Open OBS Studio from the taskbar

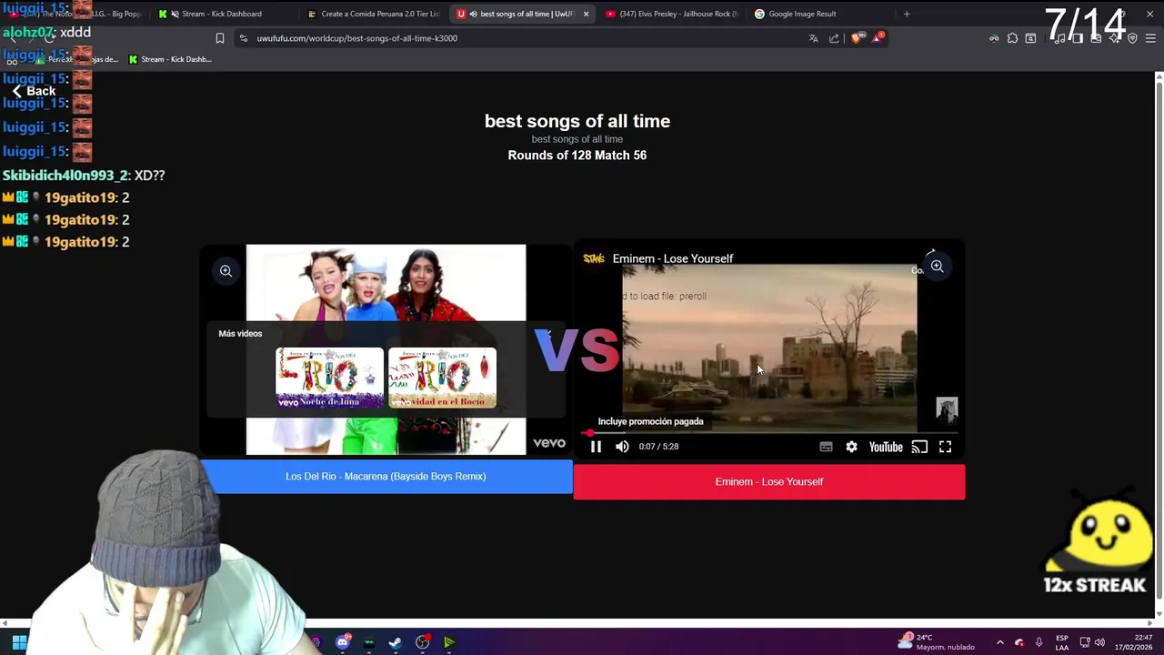click(423, 642)
